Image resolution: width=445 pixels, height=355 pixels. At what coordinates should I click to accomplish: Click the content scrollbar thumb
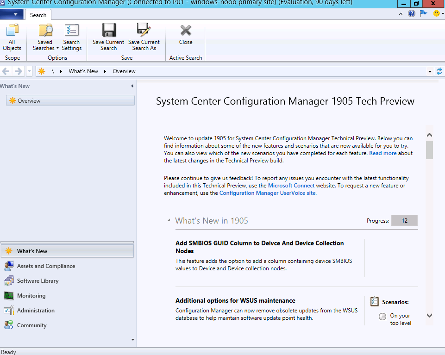point(429,150)
